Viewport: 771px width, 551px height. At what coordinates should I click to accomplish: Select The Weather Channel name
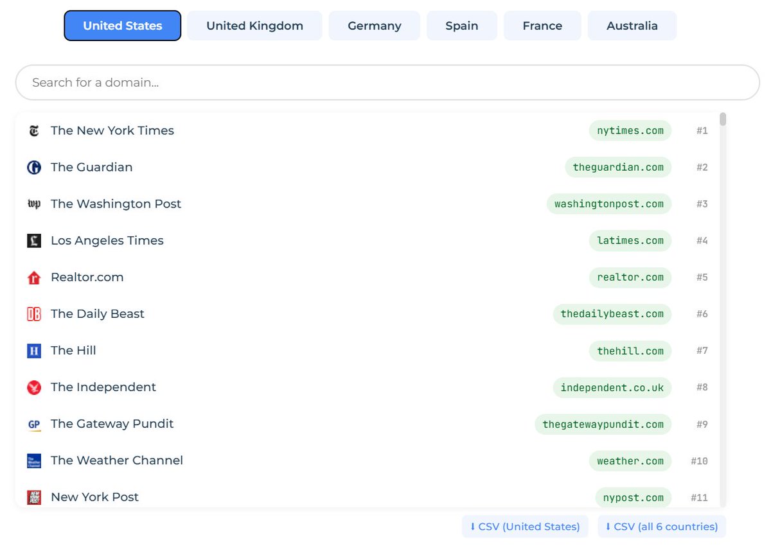[117, 460]
